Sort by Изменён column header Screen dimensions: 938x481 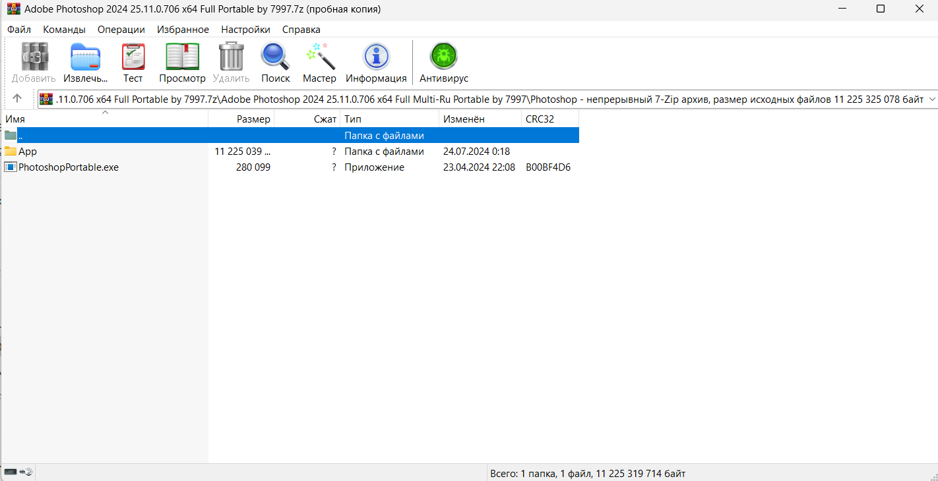pos(480,119)
